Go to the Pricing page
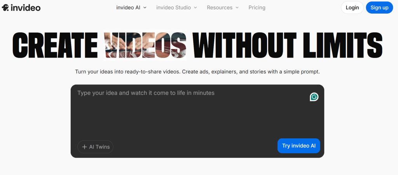The image size is (398, 175). (257, 7)
